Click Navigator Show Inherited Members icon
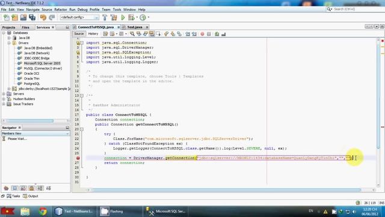 [6, 188]
